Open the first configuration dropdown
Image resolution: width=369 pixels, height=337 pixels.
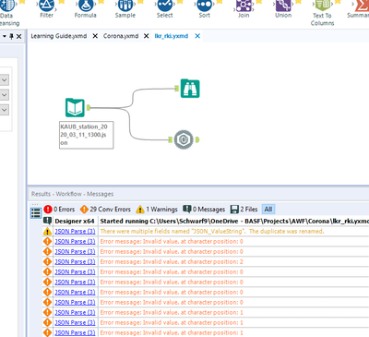pos(5,80)
